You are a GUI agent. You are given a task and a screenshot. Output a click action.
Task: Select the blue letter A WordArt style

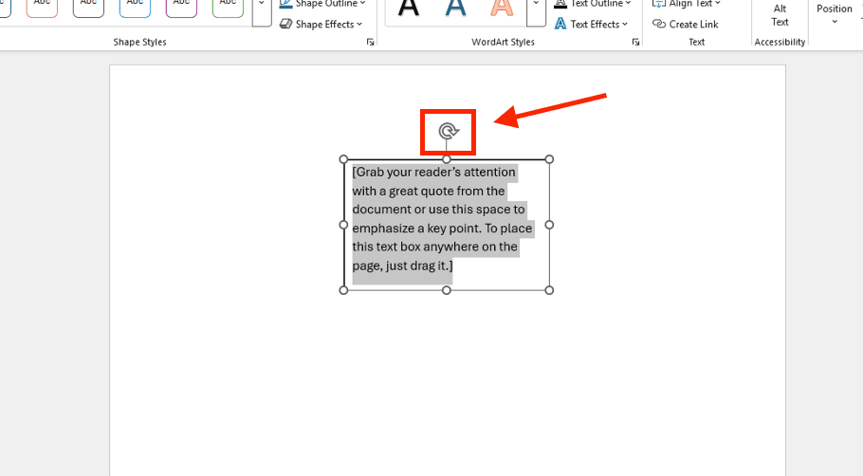pyautogui.click(x=455, y=8)
